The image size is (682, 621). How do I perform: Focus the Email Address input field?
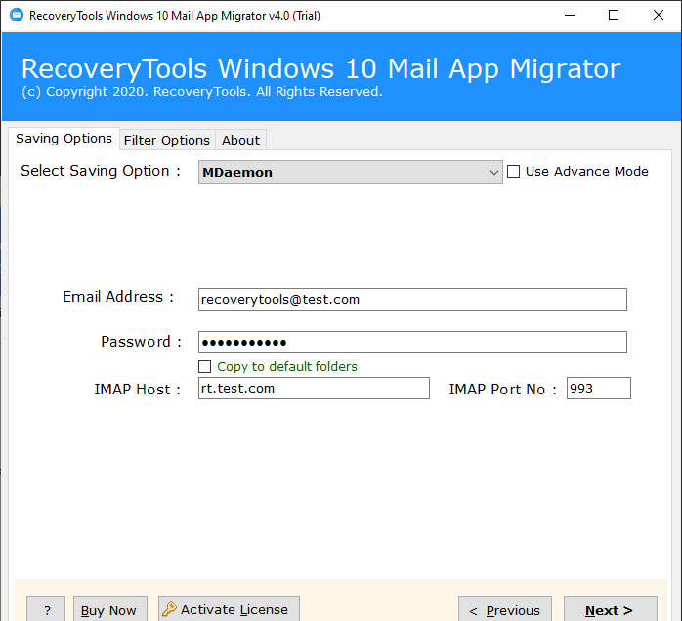tap(412, 300)
